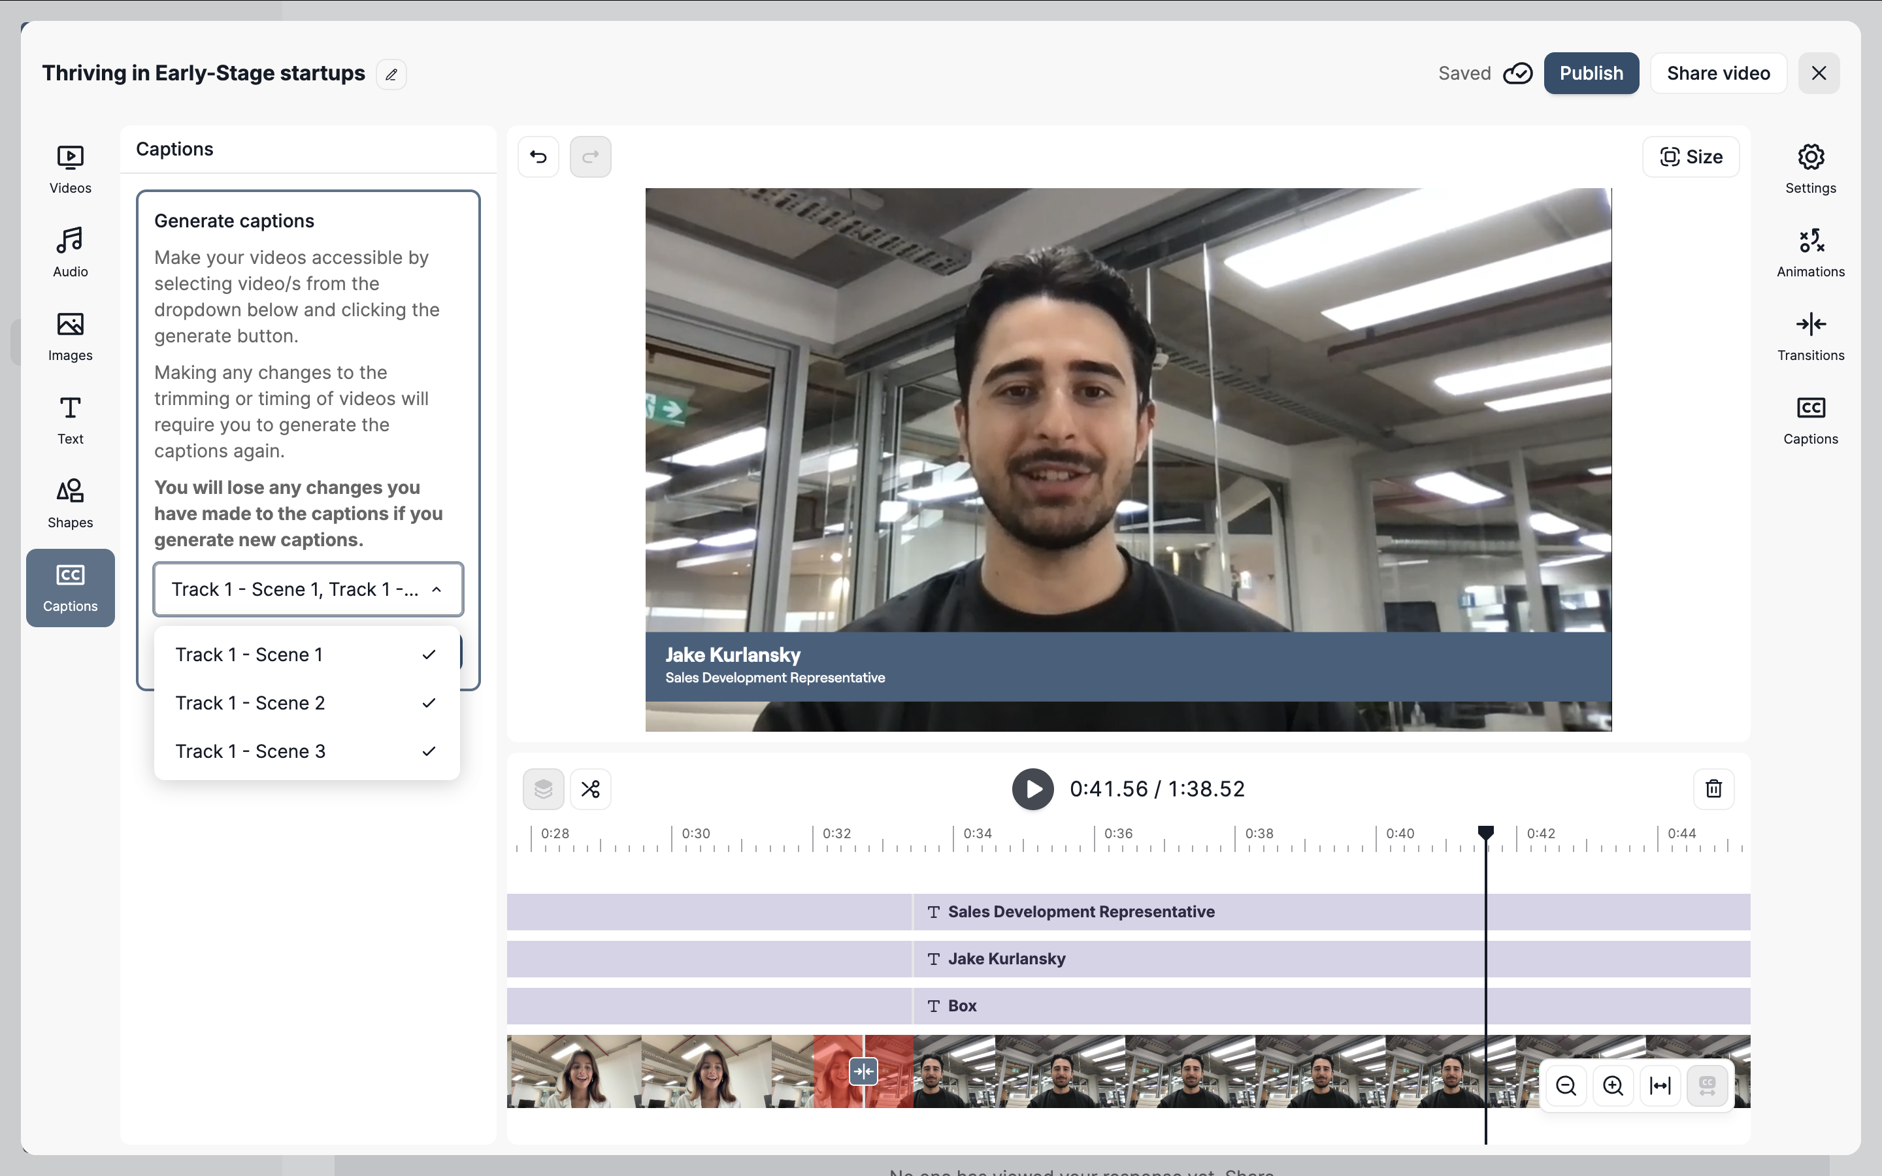Undo the last action
1882x1176 pixels.
tap(538, 157)
